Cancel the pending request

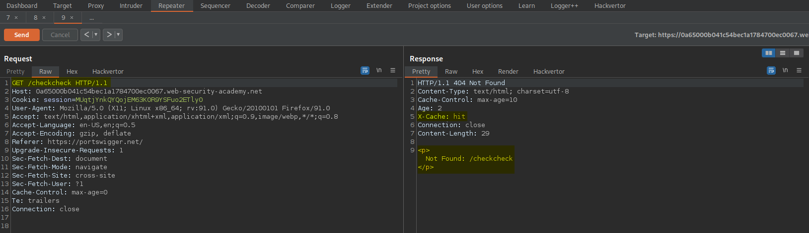[60, 35]
